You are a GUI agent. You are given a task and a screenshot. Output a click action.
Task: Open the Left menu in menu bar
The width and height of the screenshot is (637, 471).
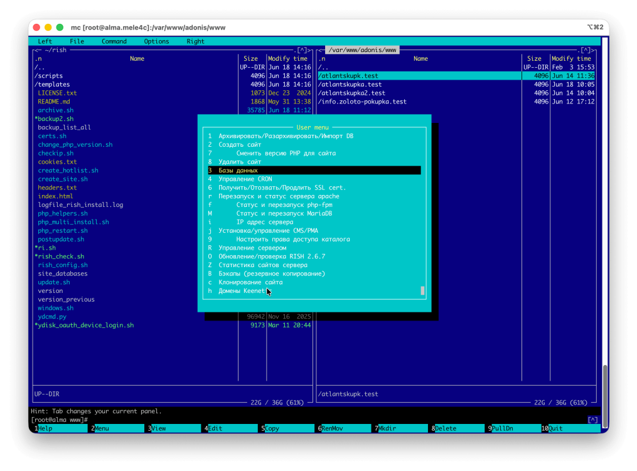[45, 41]
